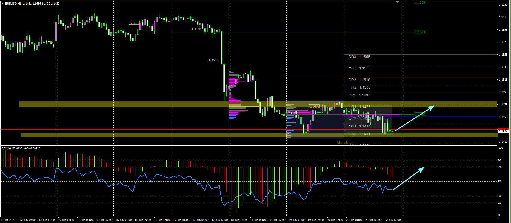Select the upper yellow resistance zone rectangle

258,104
